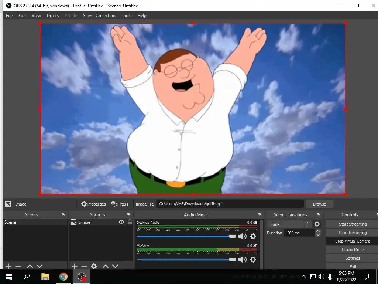Open the Docks menu
378x284 pixels.
tap(52, 16)
